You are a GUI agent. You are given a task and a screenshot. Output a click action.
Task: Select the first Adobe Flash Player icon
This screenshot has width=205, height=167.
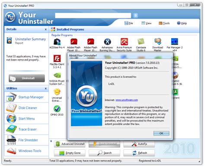point(74,42)
